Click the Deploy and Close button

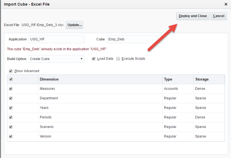click(193, 16)
